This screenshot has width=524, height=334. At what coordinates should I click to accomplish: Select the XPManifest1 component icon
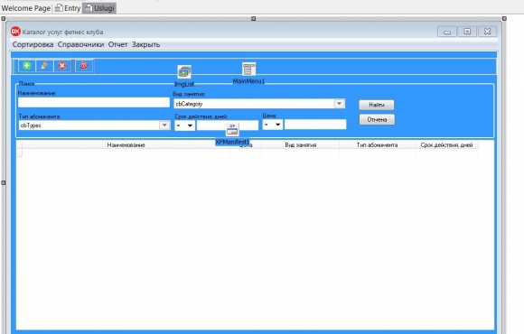tap(232, 130)
